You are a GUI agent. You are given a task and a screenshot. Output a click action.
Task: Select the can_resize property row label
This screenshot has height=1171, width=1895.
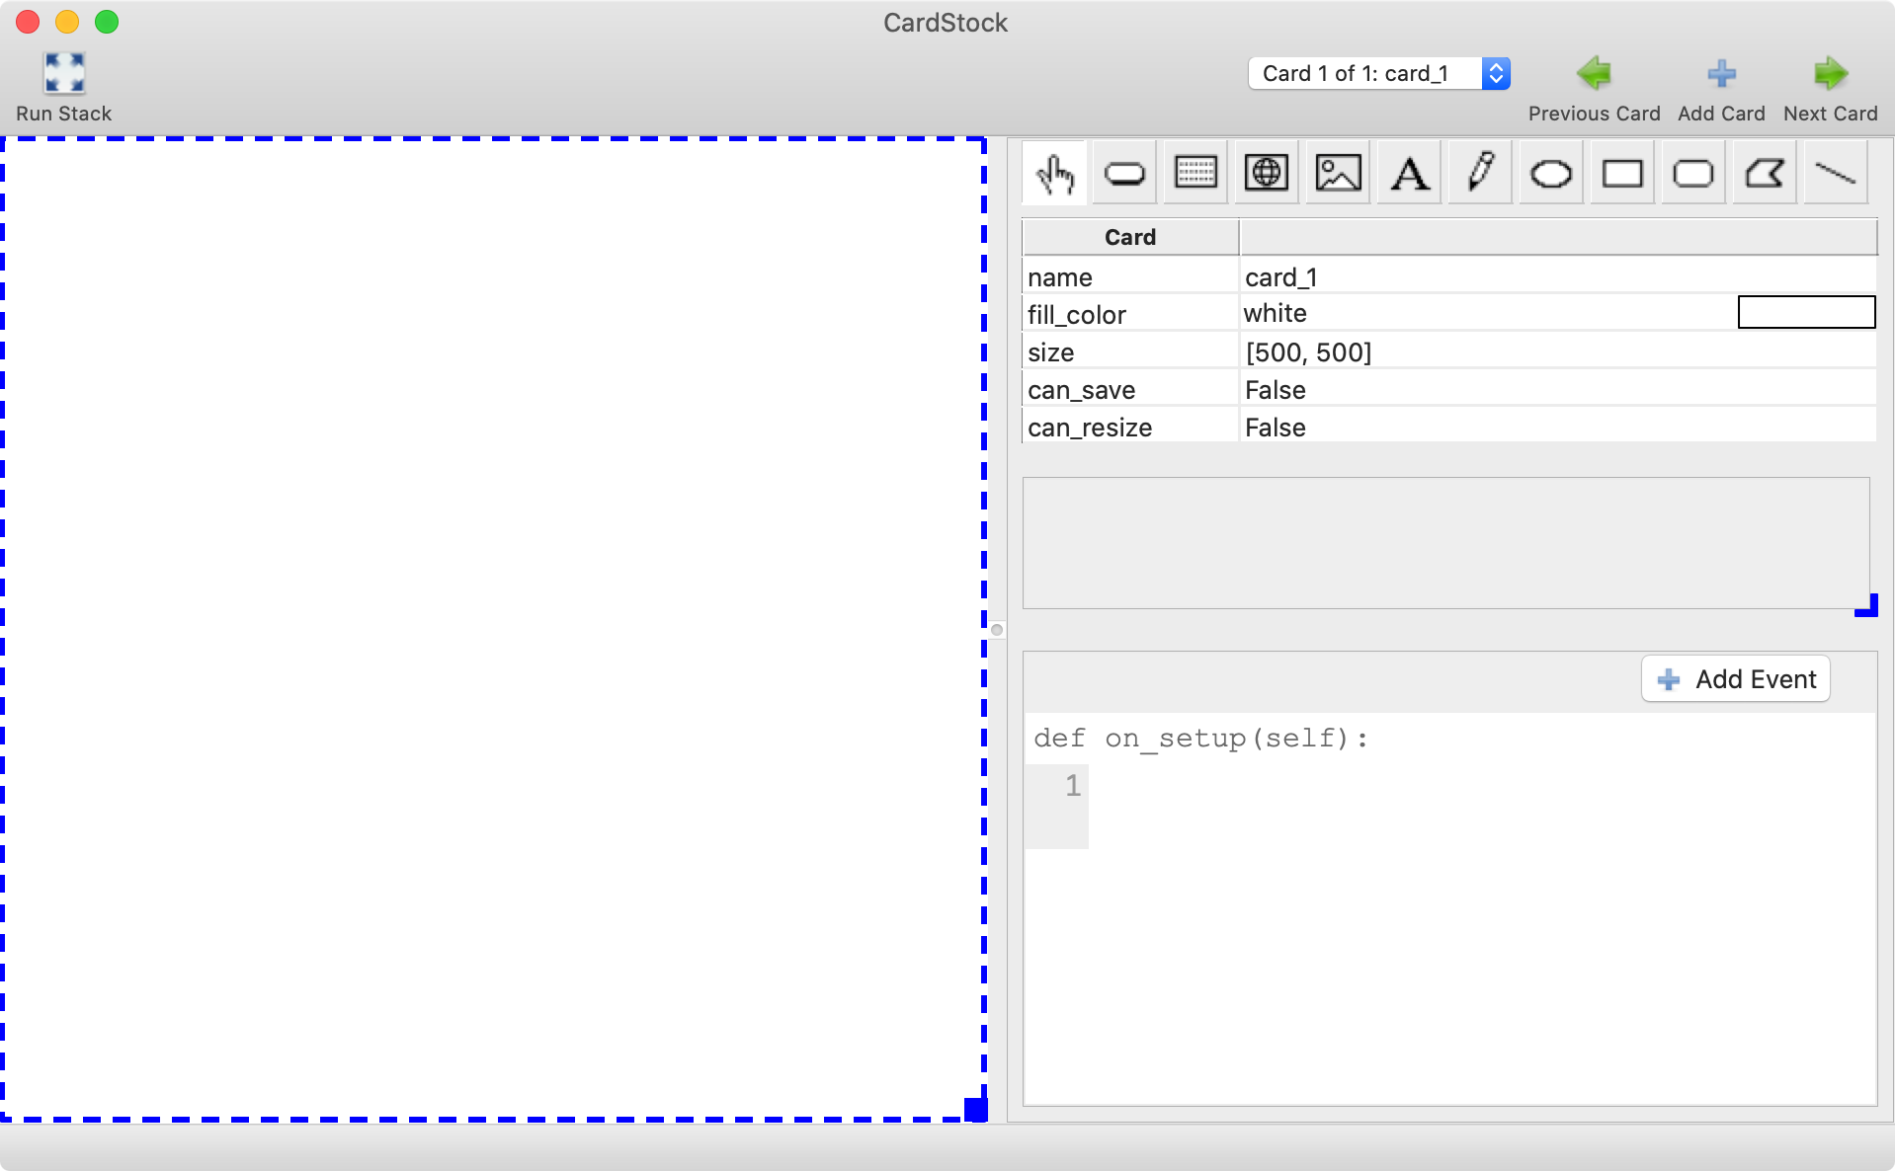point(1130,428)
